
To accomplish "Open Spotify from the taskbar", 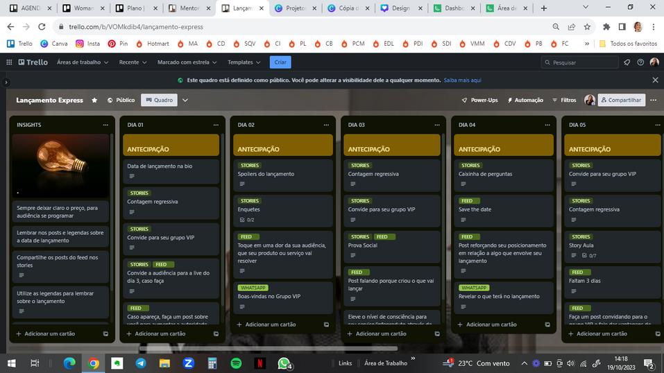I will (235, 363).
